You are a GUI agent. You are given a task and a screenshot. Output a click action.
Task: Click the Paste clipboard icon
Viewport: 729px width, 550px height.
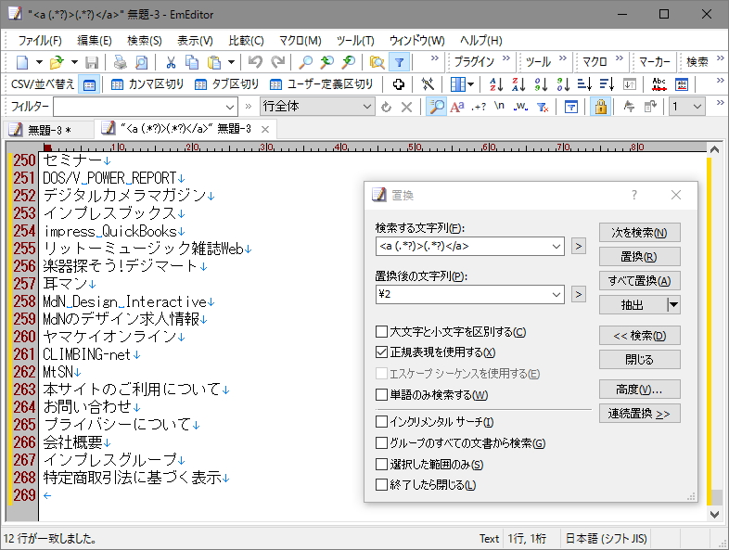(x=214, y=62)
